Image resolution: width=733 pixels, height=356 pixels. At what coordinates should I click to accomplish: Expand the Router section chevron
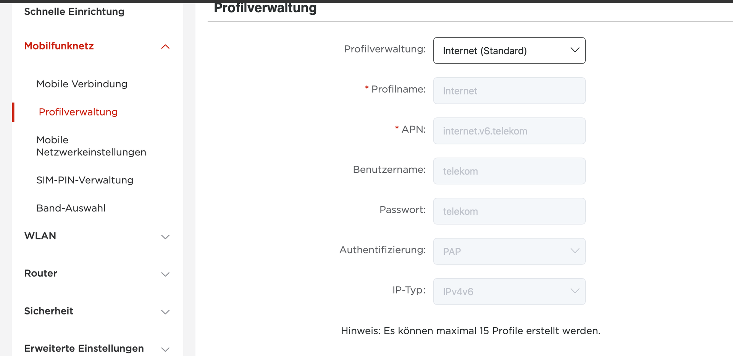165,274
